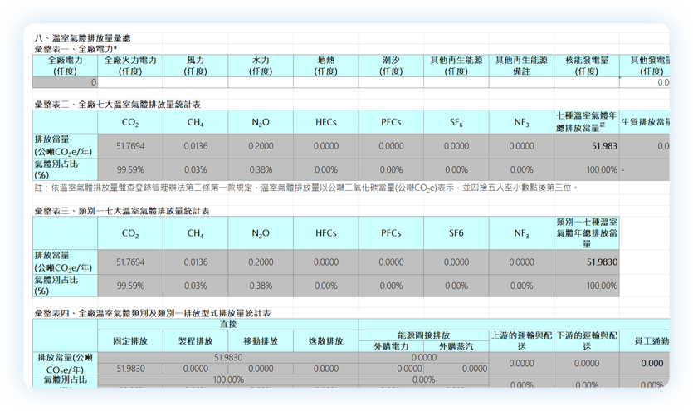Select the empty cell under 風力 (仟度)
693x411 pixels.
click(x=195, y=82)
